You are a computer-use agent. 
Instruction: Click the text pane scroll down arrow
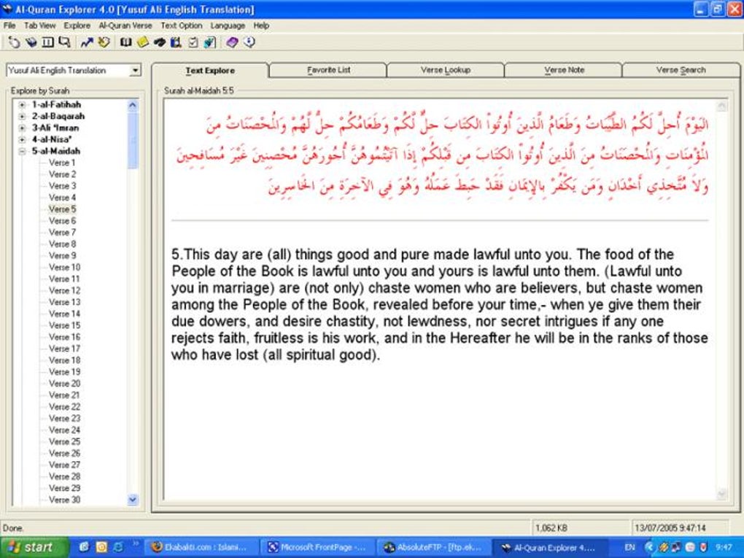(x=721, y=494)
